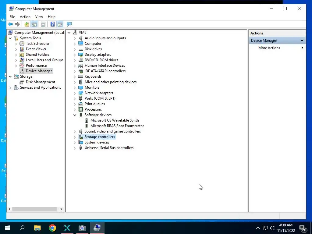The width and height of the screenshot is (312, 234).
Task: Click the Display adapters icon
Action: [x=80, y=55]
